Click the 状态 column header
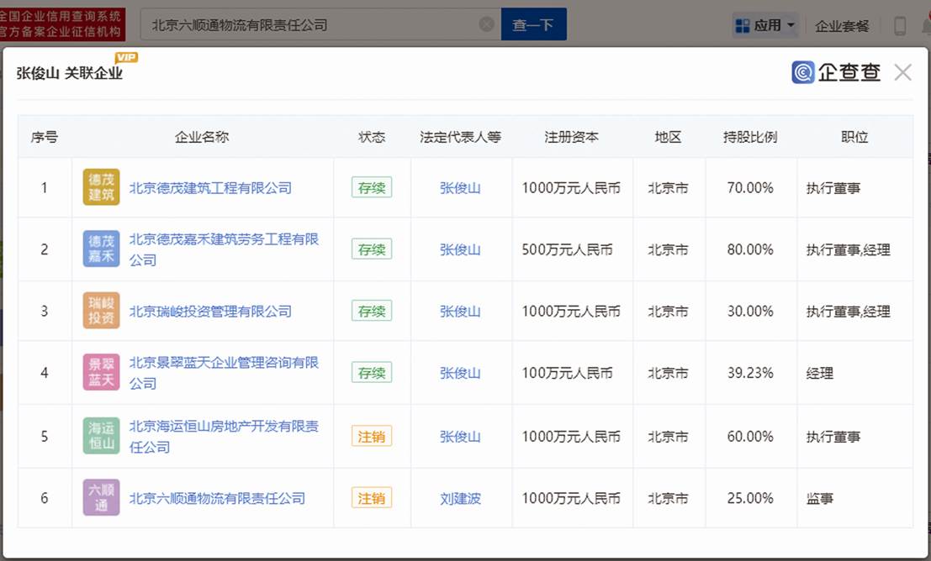Screen dimensions: 931x561 (372, 137)
